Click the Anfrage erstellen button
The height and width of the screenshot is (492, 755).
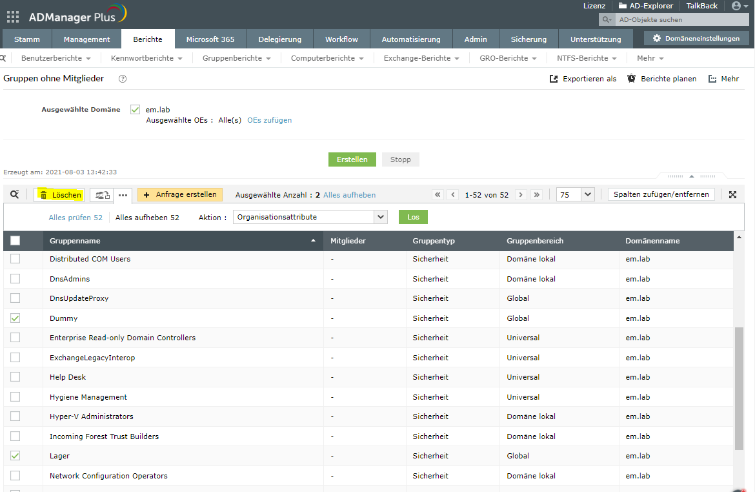pos(180,195)
